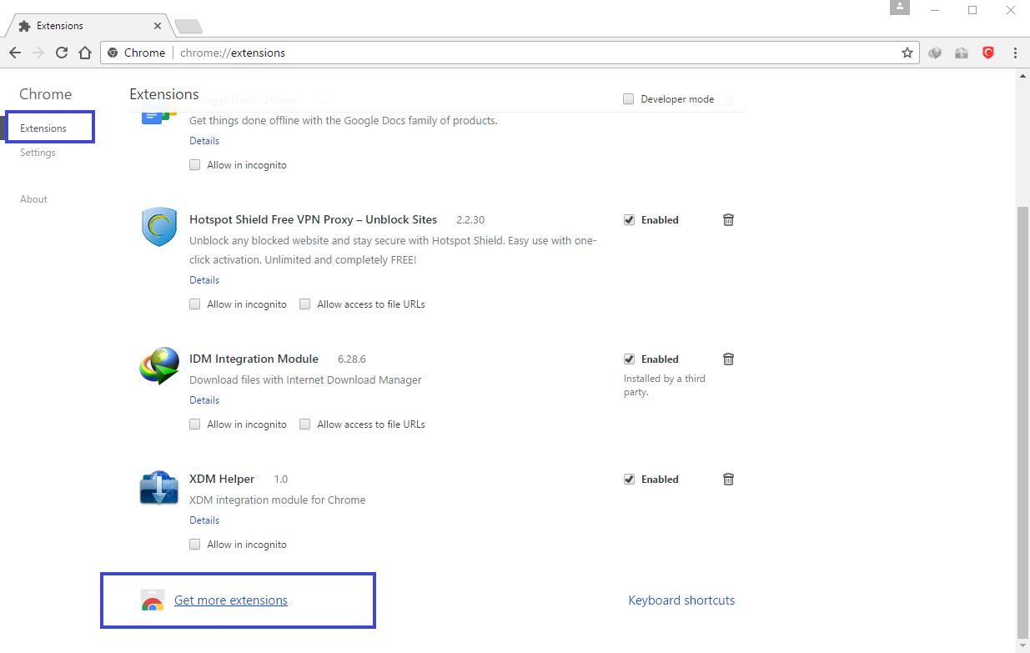Screen dimensions: 1030x653
Task: Click the site info icon in address bar
Action: (113, 53)
